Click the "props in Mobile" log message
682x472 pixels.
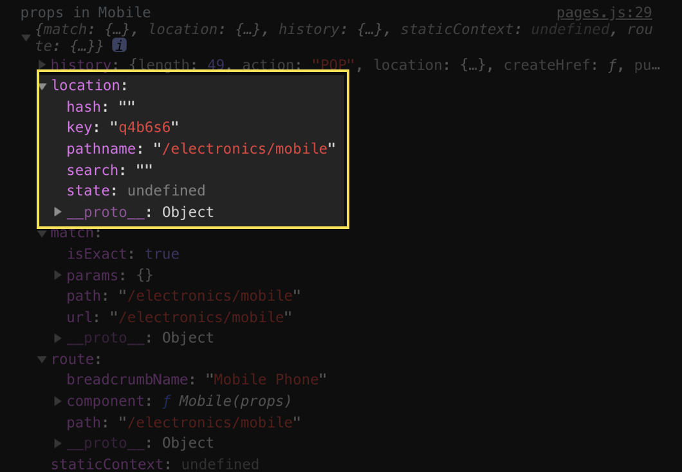pos(86,13)
